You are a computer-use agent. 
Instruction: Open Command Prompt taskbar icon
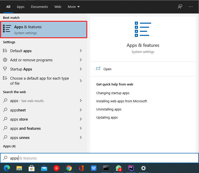106,168
